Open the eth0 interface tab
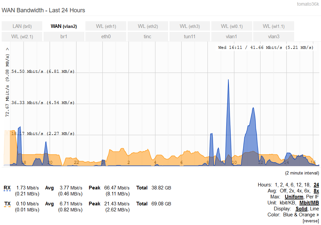 [106, 37]
